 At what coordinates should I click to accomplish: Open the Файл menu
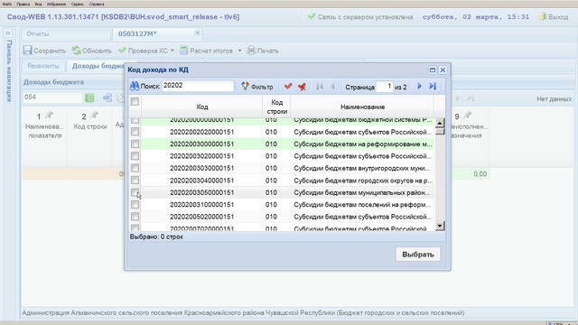7,4
